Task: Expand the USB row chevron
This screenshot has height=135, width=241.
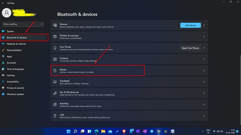Action: 204,116
